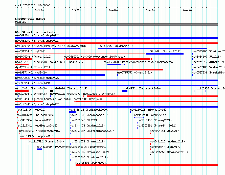Click the red bar under nssv16852 (Perry2008)
The width and height of the screenshot is (225, 175).
(147, 165)
